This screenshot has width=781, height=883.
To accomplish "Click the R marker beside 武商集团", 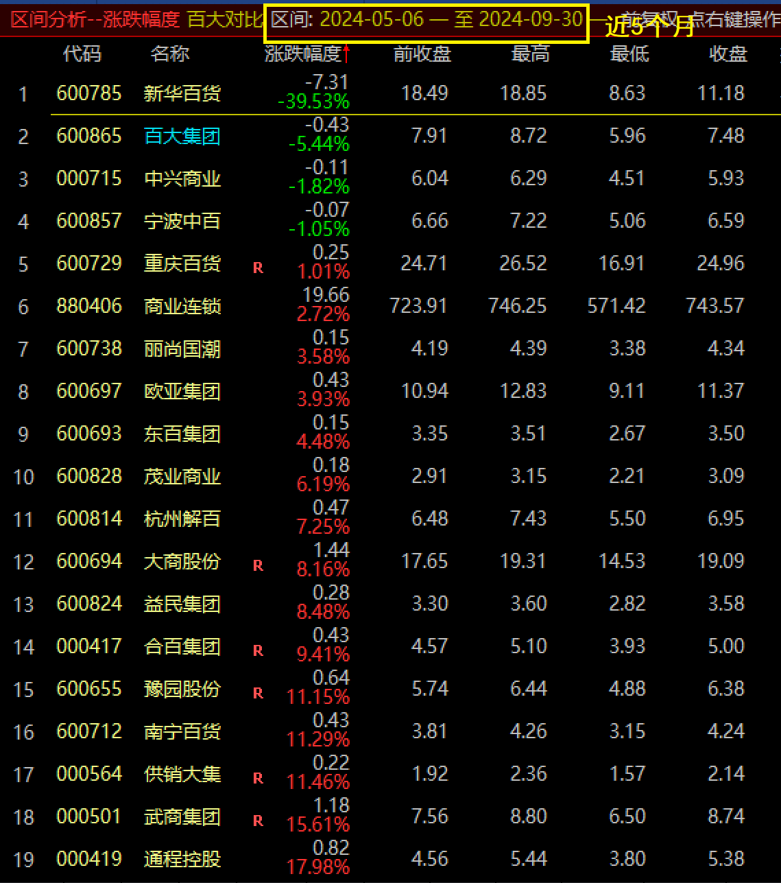I will click(258, 821).
